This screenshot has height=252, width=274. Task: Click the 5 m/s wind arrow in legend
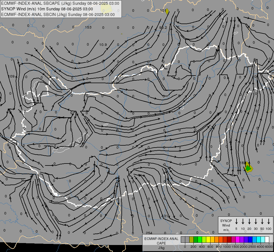tap(236, 221)
